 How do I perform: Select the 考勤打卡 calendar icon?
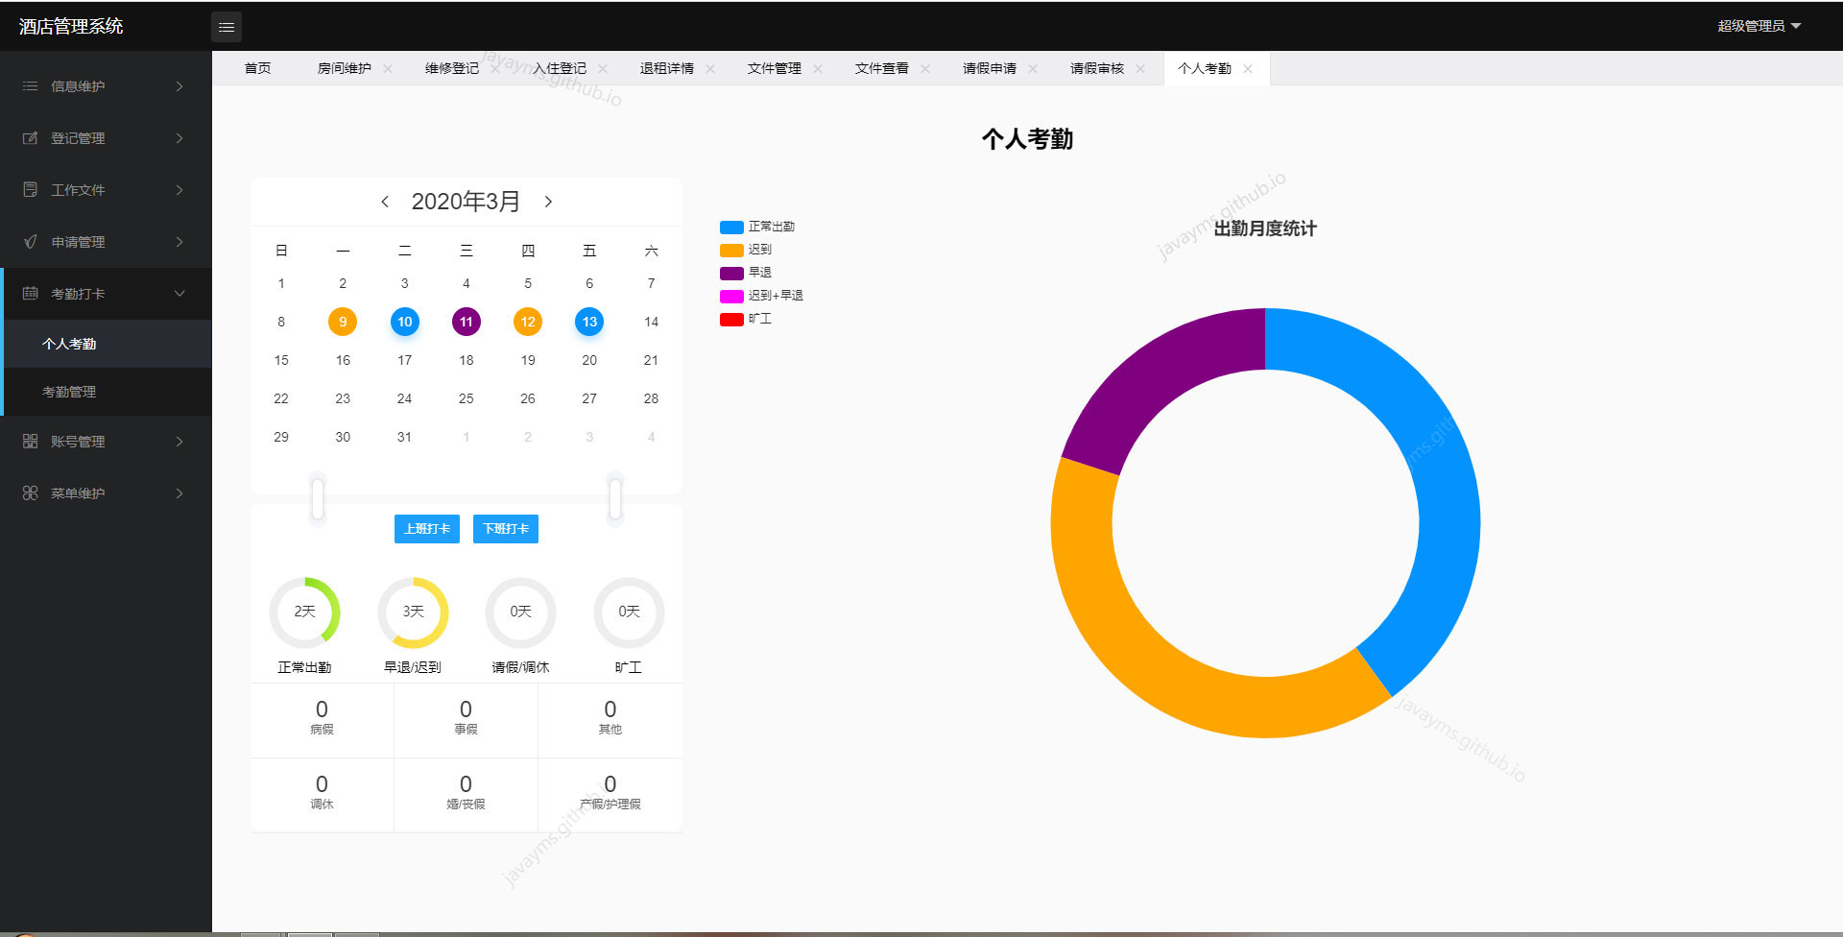click(29, 293)
